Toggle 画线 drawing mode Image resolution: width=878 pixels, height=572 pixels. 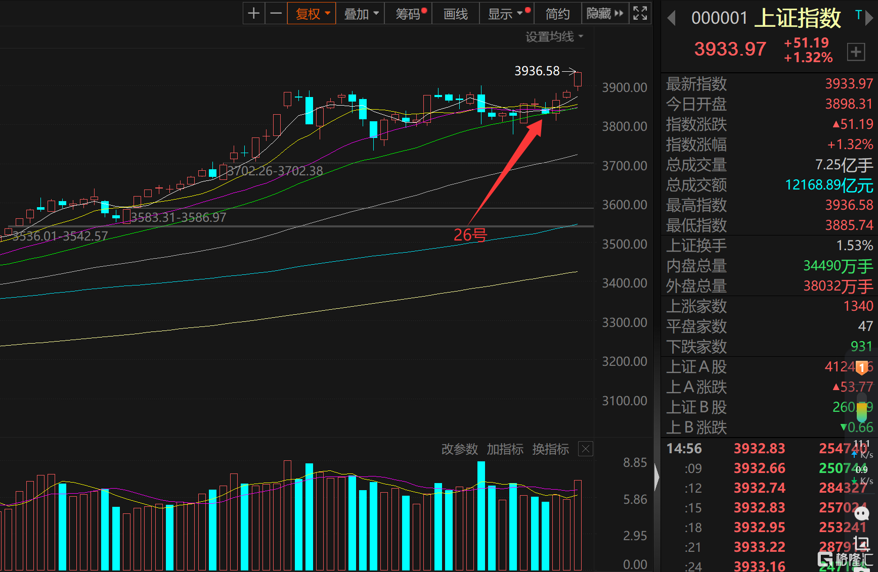tap(456, 14)
